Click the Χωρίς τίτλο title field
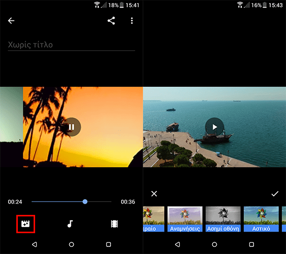Screen dimensions: 286x254 pyautogui.click(x=71, y=45)
